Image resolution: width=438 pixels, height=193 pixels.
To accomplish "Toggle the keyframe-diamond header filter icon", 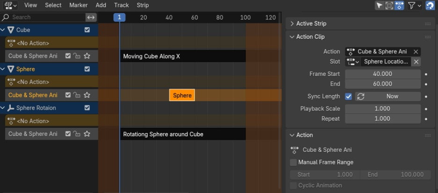I will [399, 5].
